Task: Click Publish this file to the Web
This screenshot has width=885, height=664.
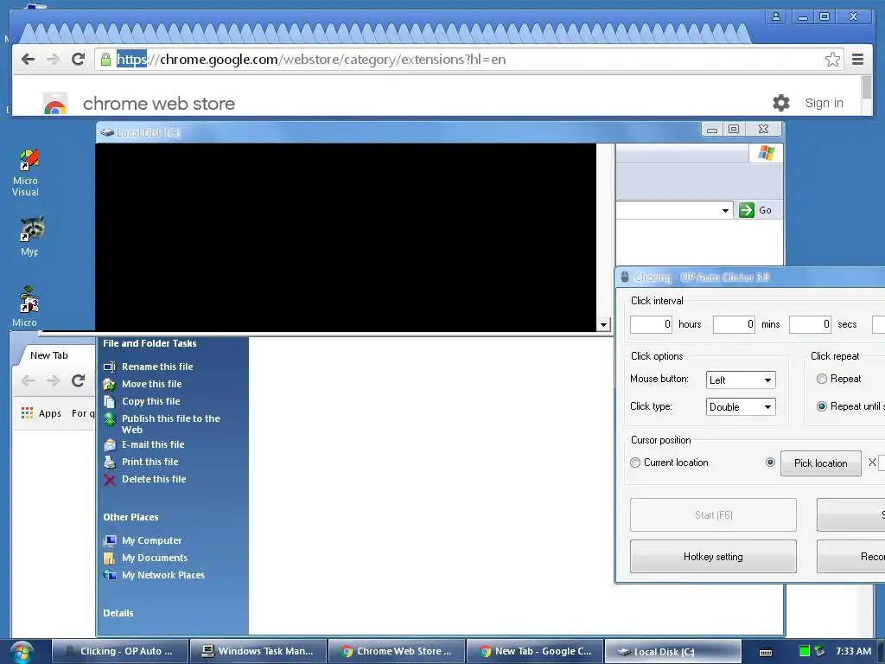Action: [171, 424]
